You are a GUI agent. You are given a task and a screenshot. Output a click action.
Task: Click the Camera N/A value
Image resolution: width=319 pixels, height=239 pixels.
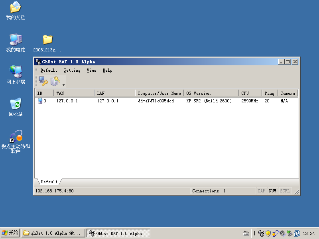(x=284, y=101)
